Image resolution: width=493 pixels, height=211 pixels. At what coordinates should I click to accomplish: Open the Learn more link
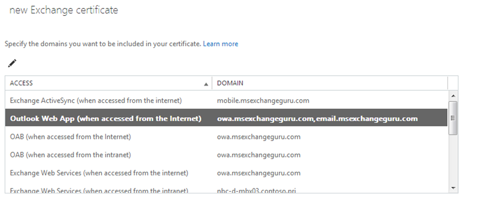pyautogui.click(x=220, y=44)
